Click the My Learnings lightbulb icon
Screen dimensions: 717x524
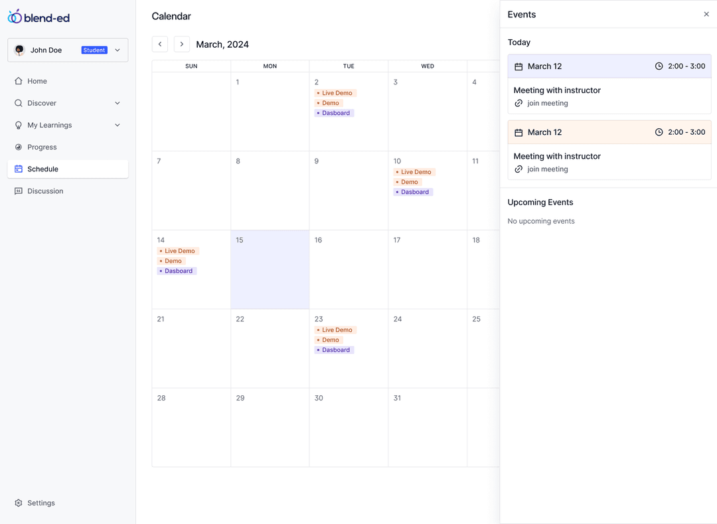pyautogui.click(x=19, y=125)
